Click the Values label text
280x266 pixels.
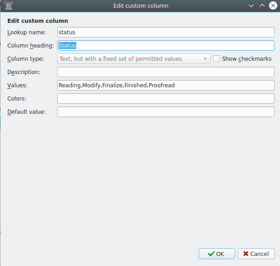click(x=18, y=85)
